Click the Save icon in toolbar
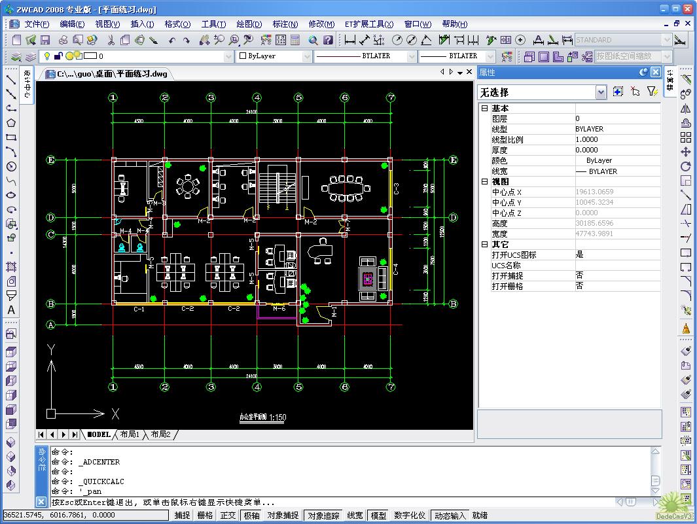This screenshot has width=697, height=524. tap(45, 40)
